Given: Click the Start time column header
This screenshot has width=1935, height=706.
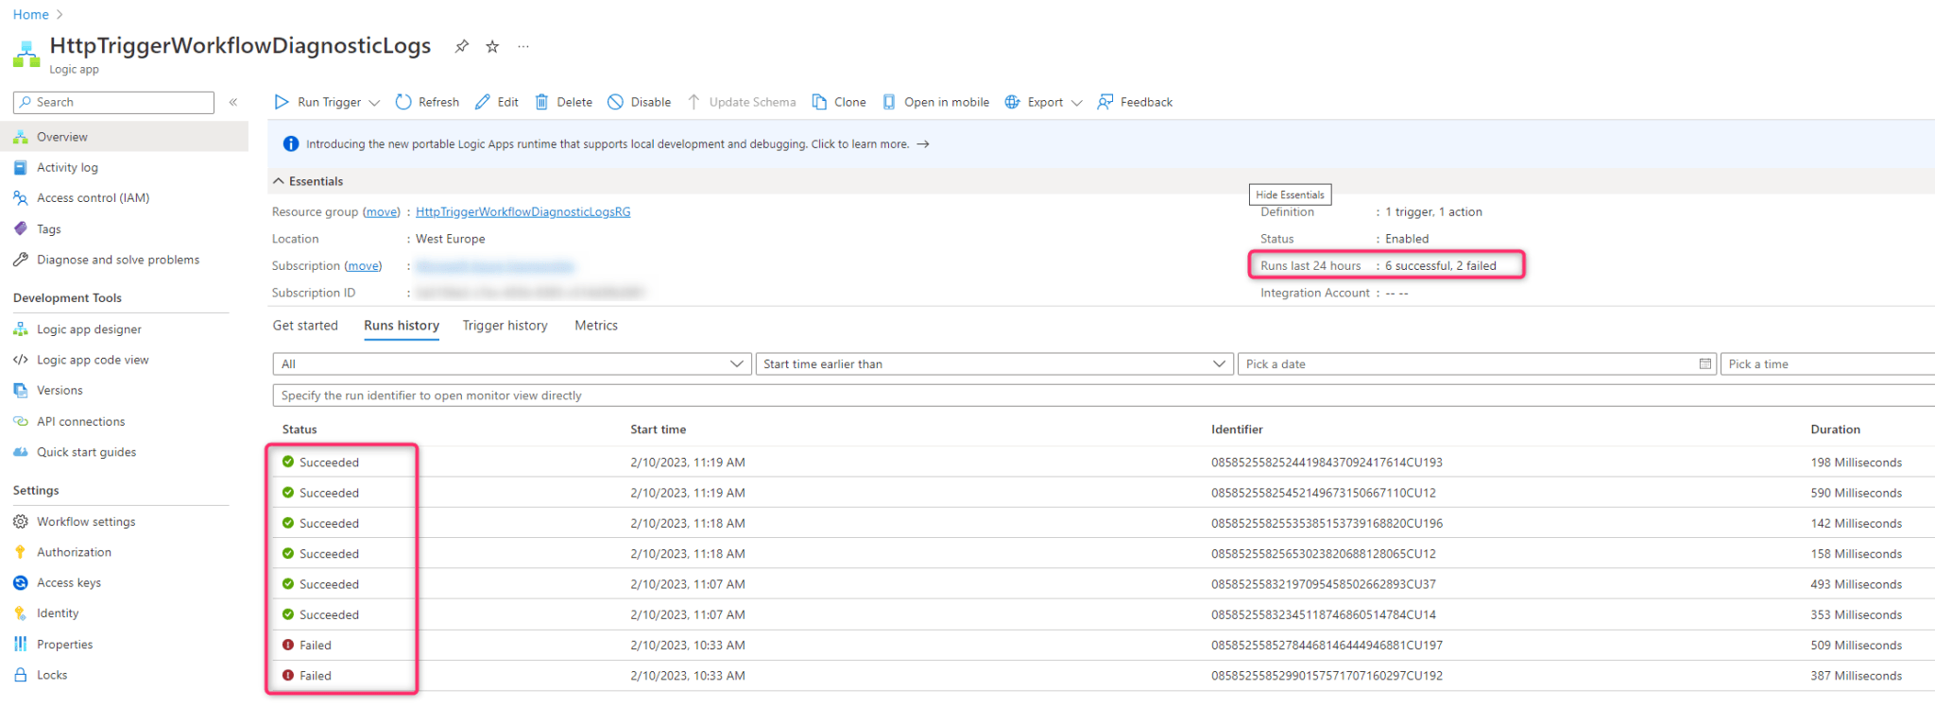Looking at the screenshot, I should click(659, 429).
